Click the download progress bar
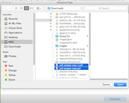 point(81,75)
